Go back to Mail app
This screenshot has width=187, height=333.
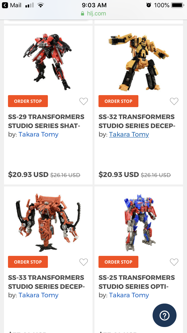[12, 5]
